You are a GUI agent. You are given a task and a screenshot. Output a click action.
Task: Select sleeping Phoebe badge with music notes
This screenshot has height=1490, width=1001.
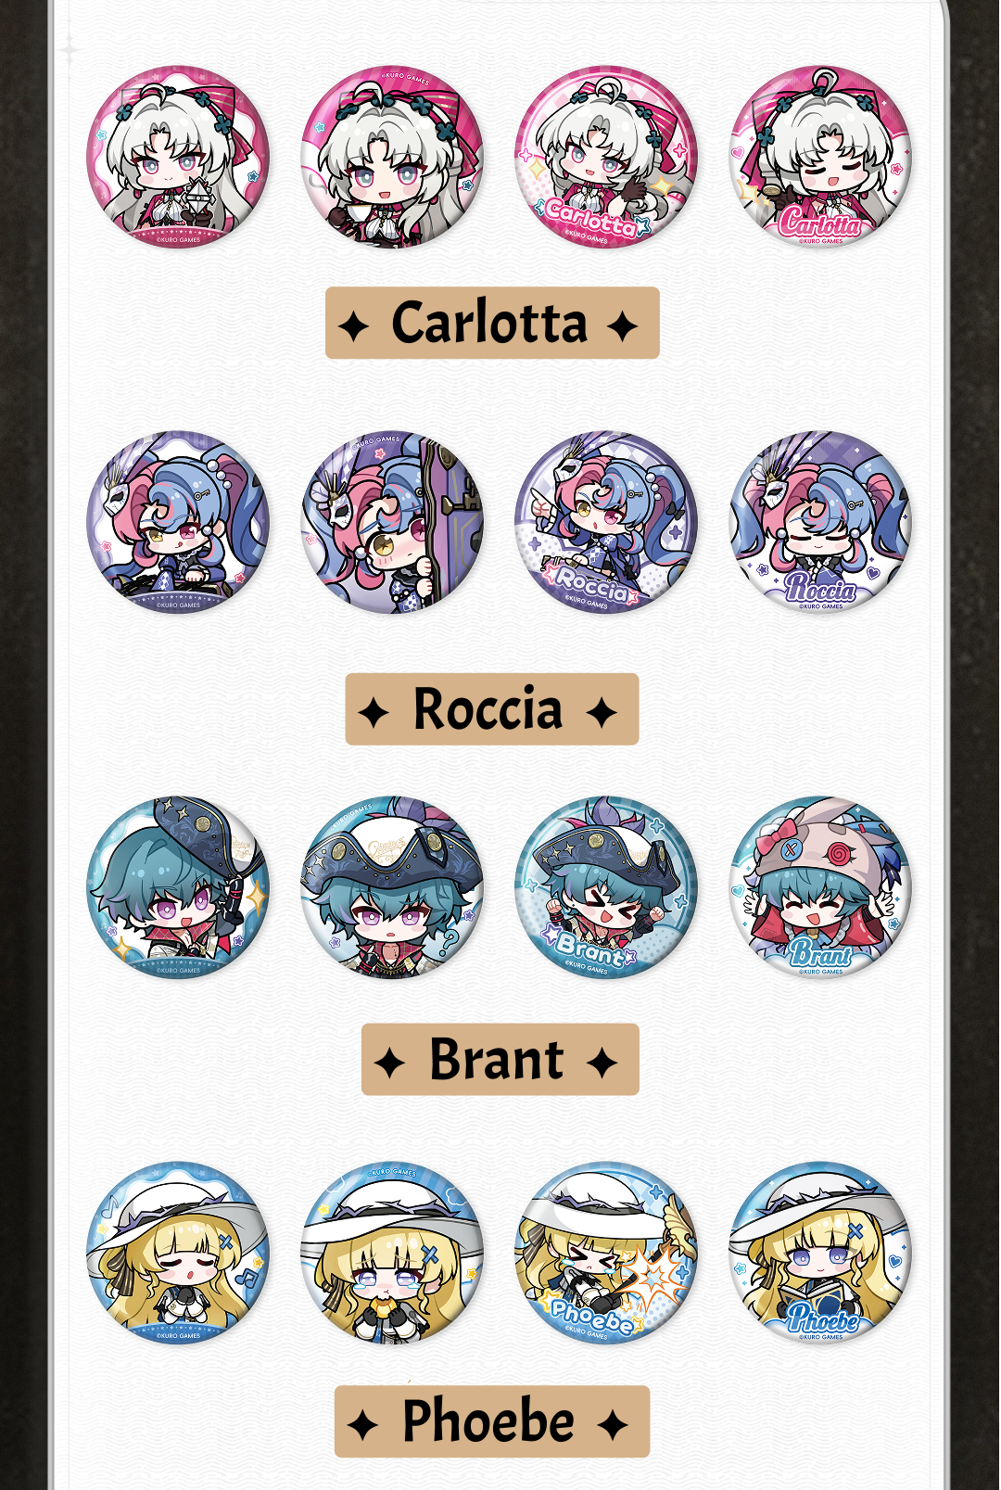(178, 1253)
